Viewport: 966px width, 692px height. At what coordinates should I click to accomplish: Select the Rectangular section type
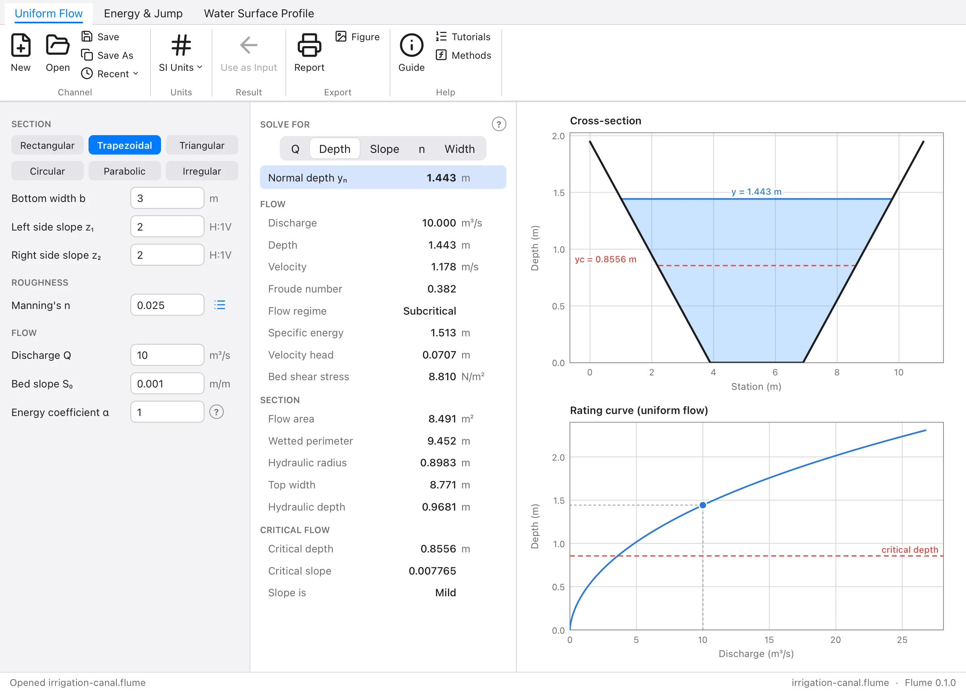47,146
